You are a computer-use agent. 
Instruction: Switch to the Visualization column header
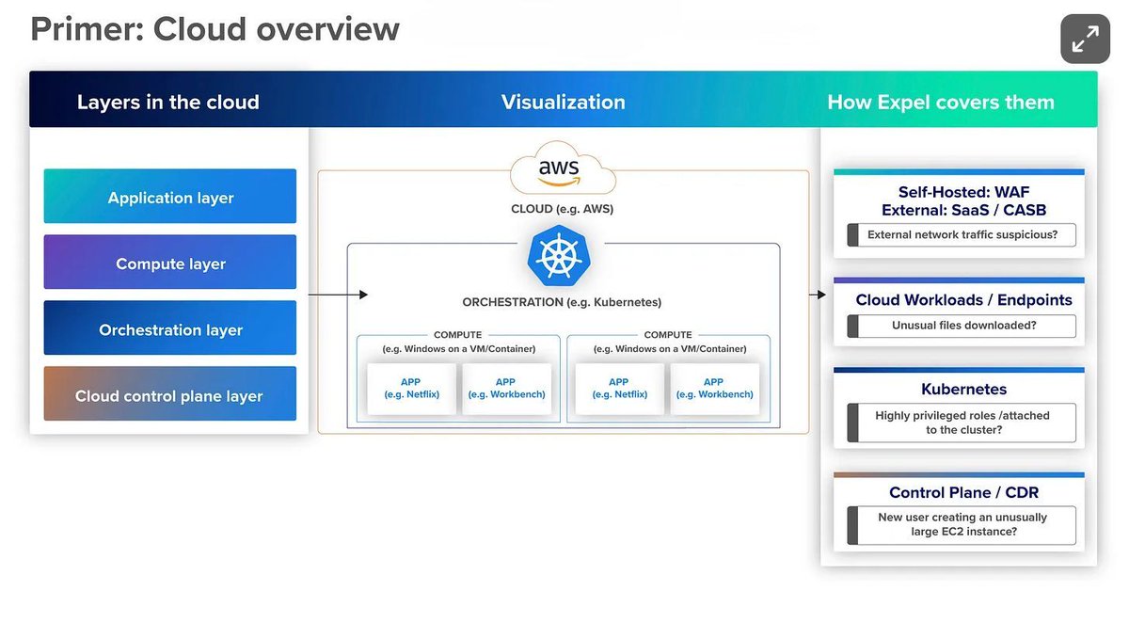[562, 102]
